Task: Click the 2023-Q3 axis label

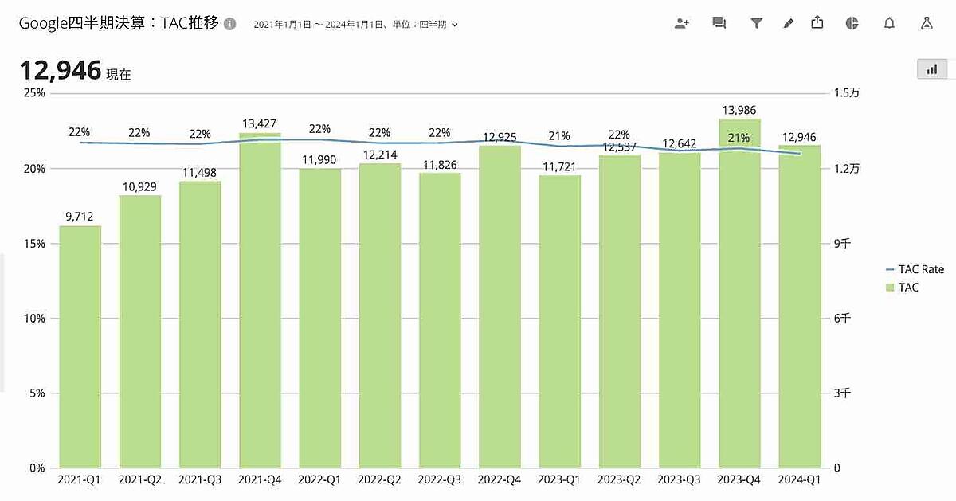Action: pos(680,479)
